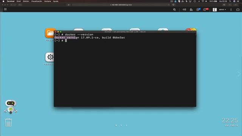Screen dimensions: 242x136
Task: Toggle the browser sidebar button
Action: 20,5
